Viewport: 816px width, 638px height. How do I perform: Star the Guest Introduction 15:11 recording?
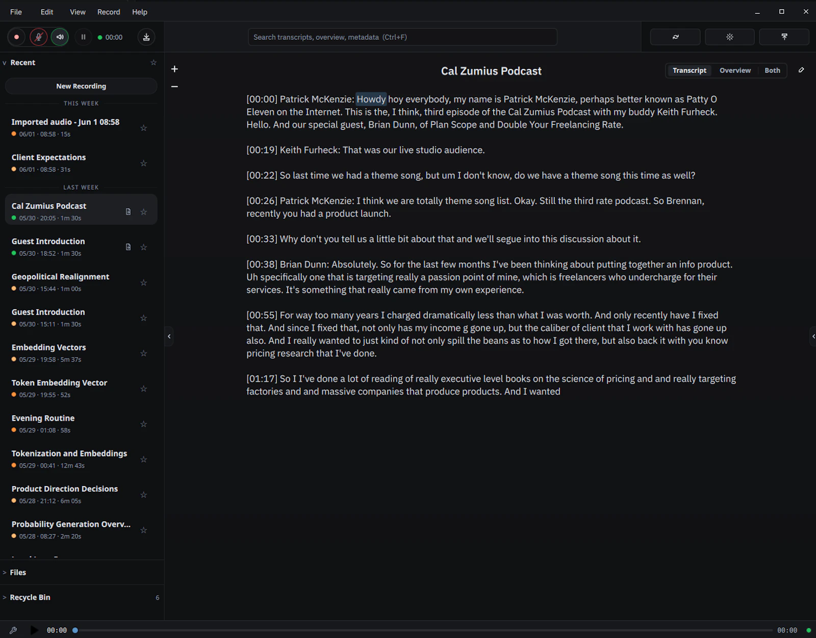[144, 318]
